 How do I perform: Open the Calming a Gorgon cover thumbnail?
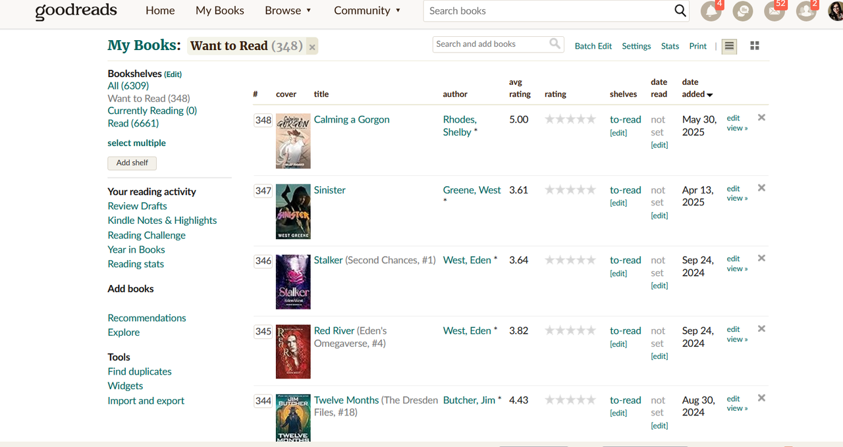point(293,141)
